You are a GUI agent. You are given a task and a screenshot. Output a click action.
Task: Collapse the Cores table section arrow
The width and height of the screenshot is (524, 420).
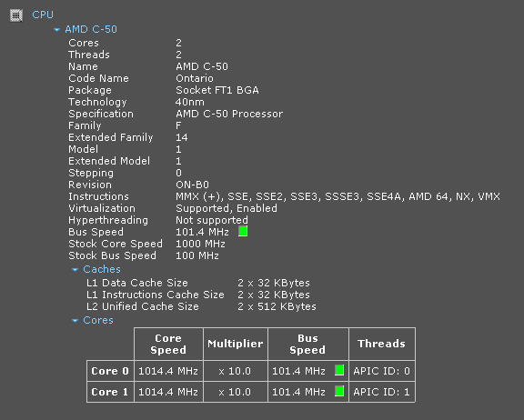pyautogui.click(x=76, y=321)
